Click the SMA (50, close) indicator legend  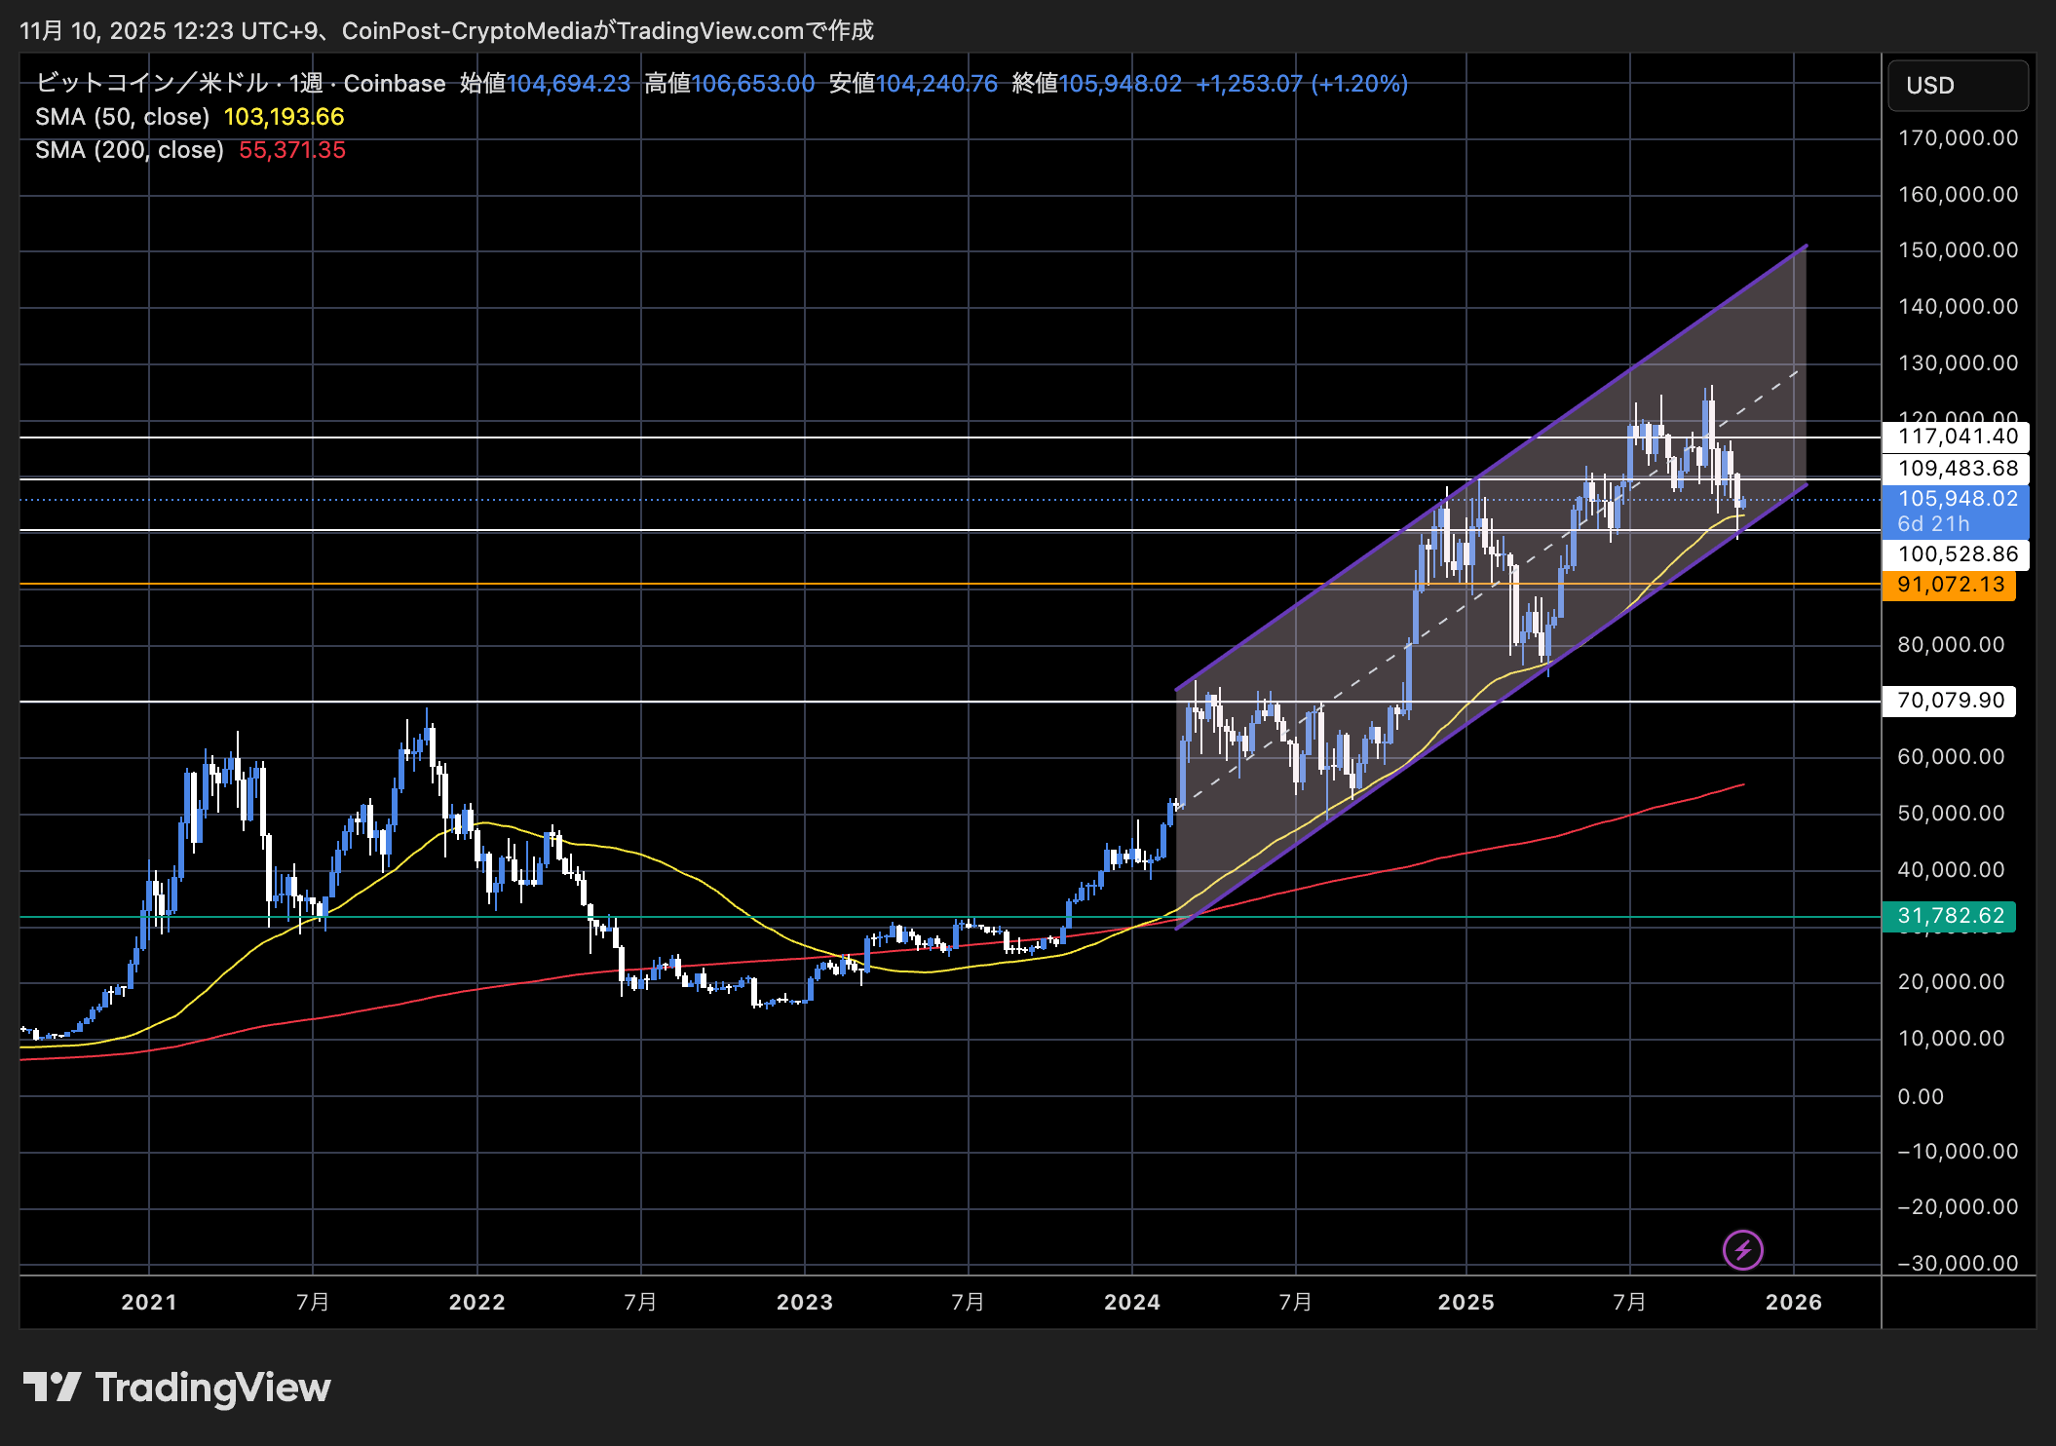tap(123, 117)
